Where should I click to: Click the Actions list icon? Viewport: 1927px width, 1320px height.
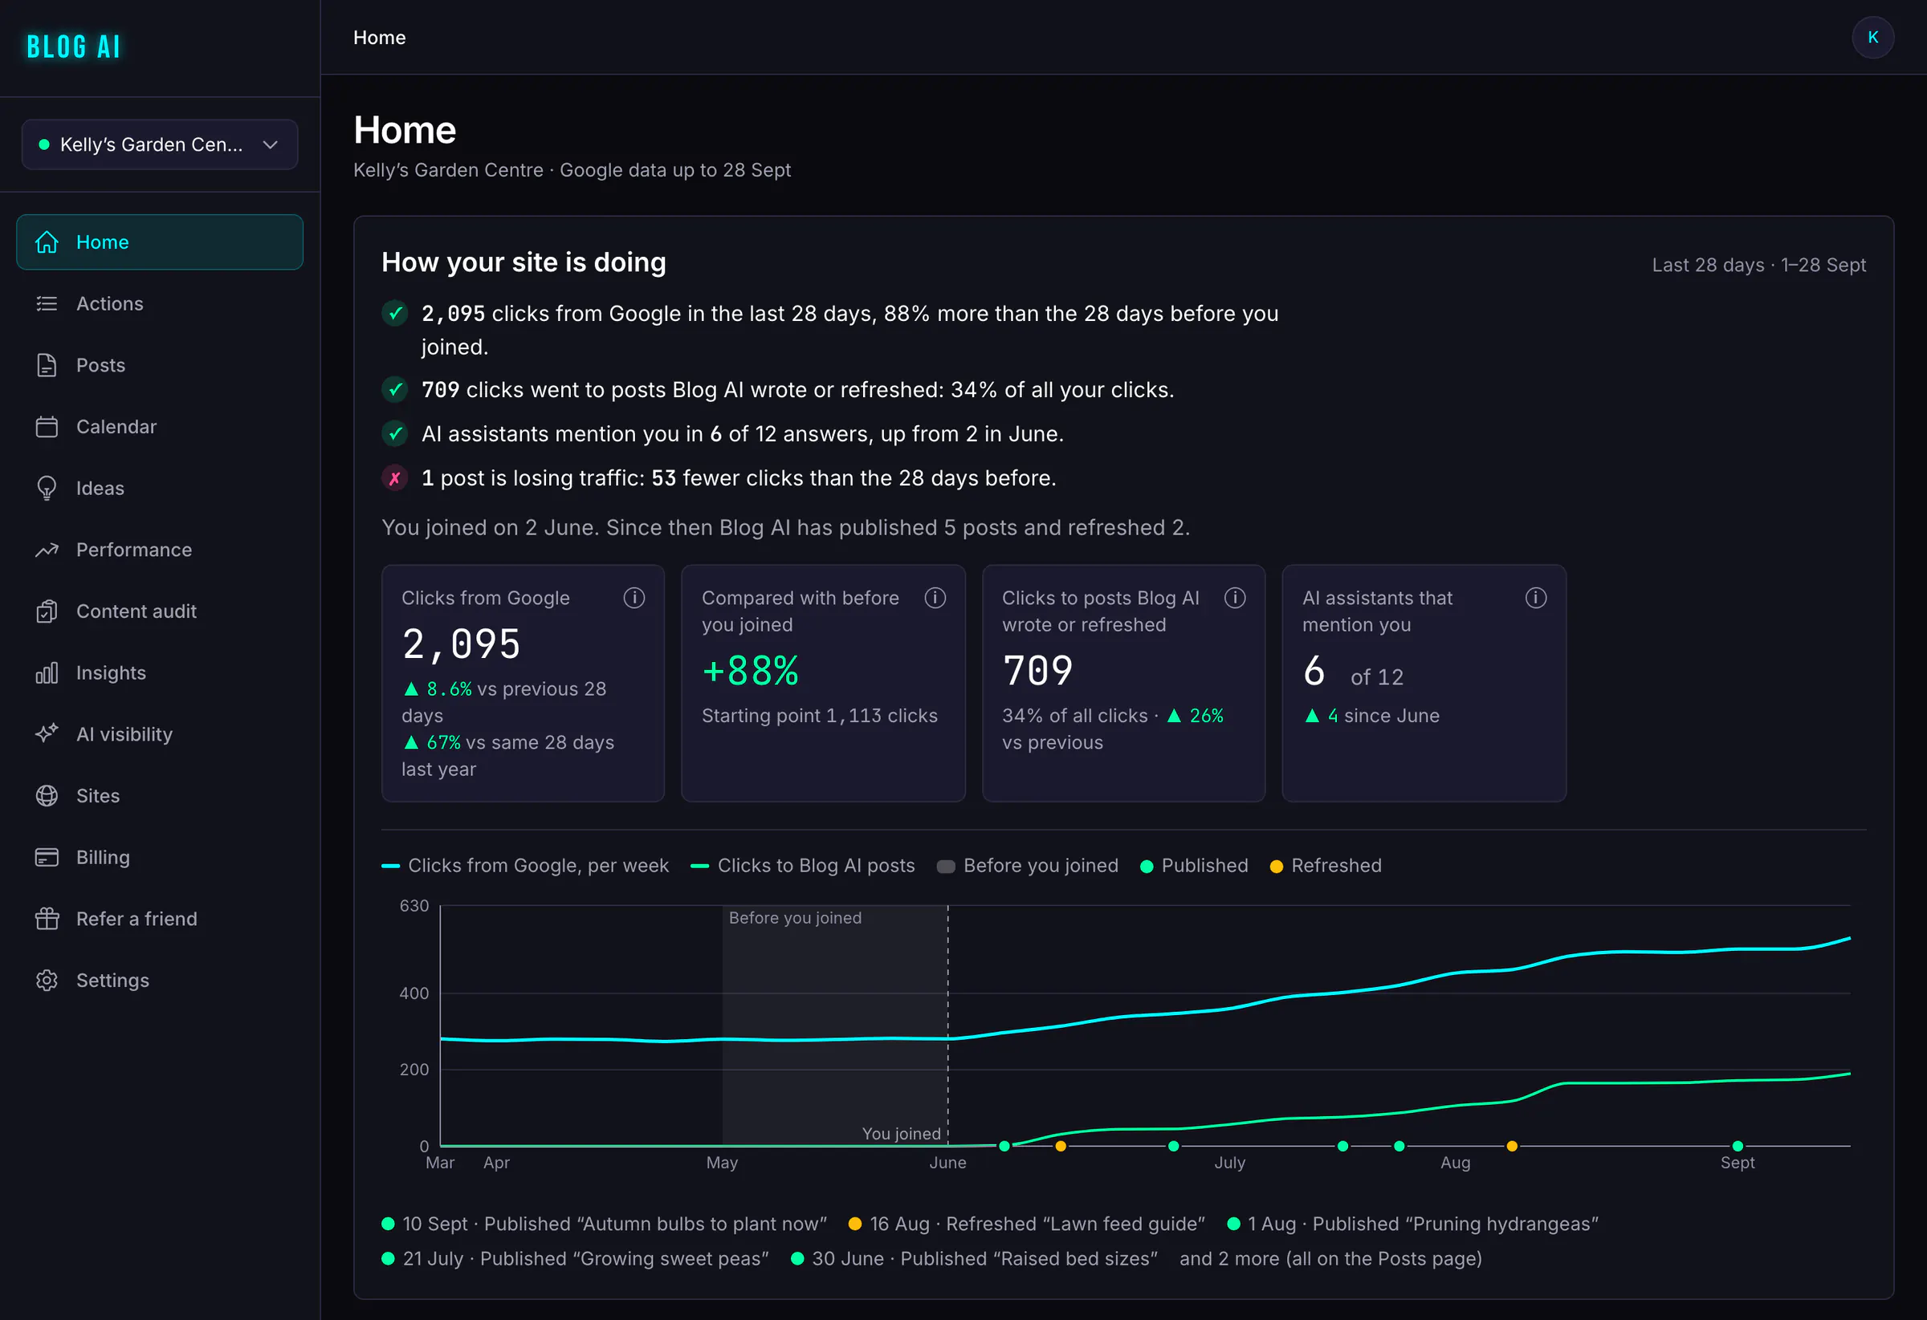(47, 304)
